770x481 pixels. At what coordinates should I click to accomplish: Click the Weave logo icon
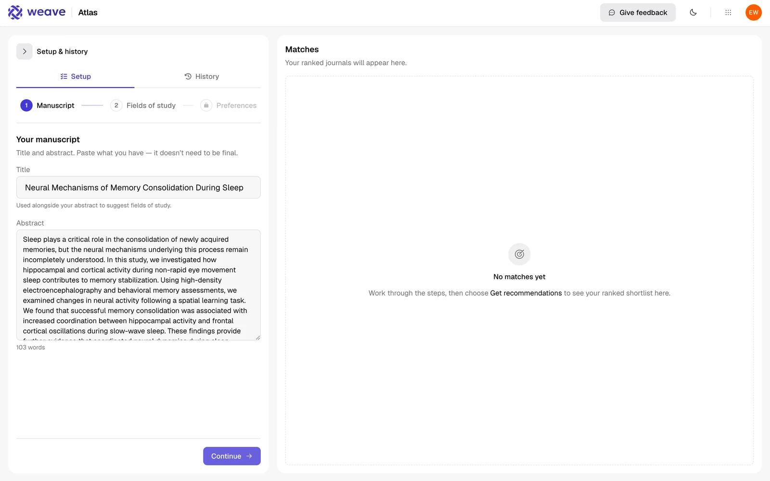15,13
